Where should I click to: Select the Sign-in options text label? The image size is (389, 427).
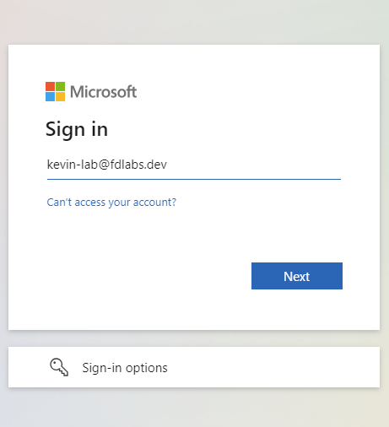click(x=125, y=368)
